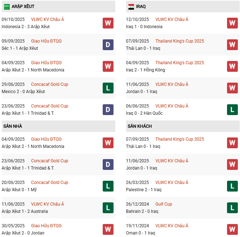
Task: Click W badge for Arập Xêut 2 - 0 Jordan
Action: (x=108, y=229)
